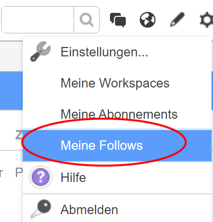The height and width of the screenshot is (222, 213).
Task: Click the magnifying glass search icon
Action: point(87,20)
